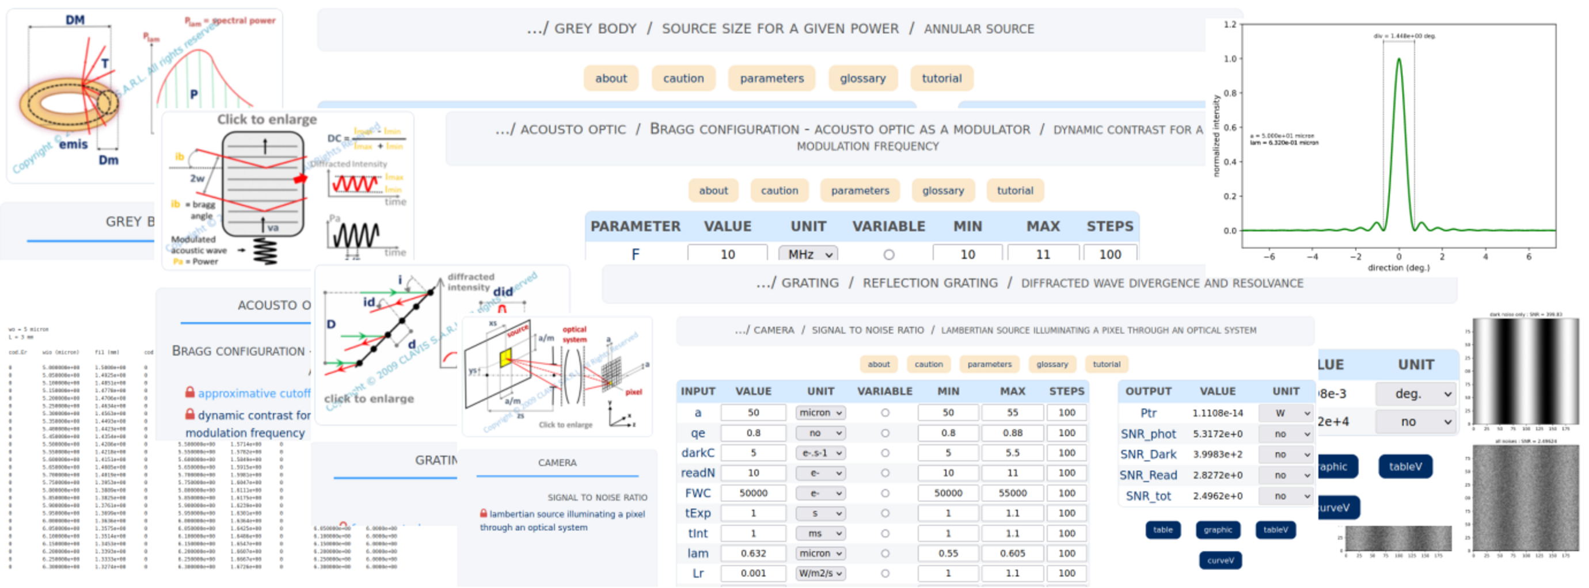Open the unit dropdown for SNR_tot output
The height and width of the screenshot is (588, 1589).
(x=1286, y=495)
